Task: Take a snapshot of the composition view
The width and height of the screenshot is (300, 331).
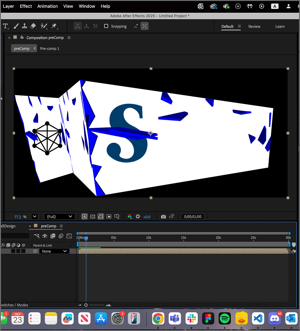Action: [163, 217]
